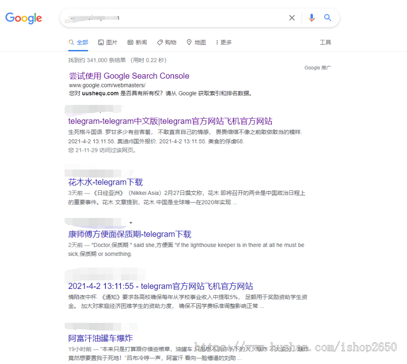Click the blue magnifier search button
This screenshot has width=407, height=364.
click(x=327, y=18)
